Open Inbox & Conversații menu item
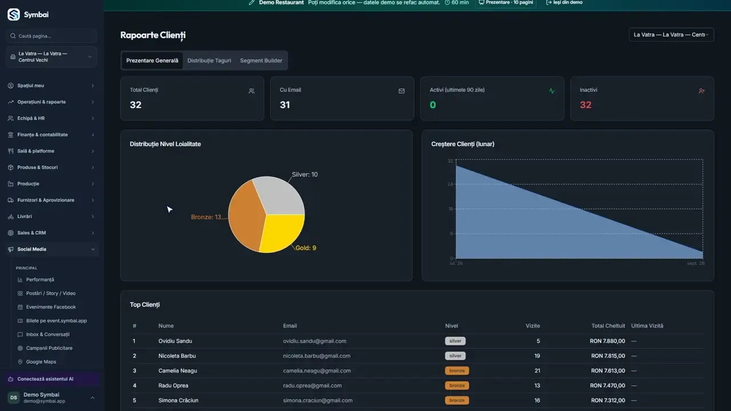731x411 pixels. point(48,335)
